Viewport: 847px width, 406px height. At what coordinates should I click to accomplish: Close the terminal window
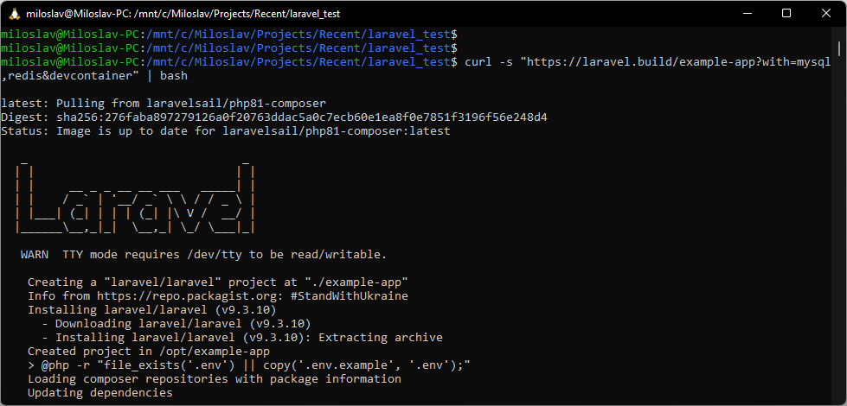pyautogui.click(x=826, y=14)
